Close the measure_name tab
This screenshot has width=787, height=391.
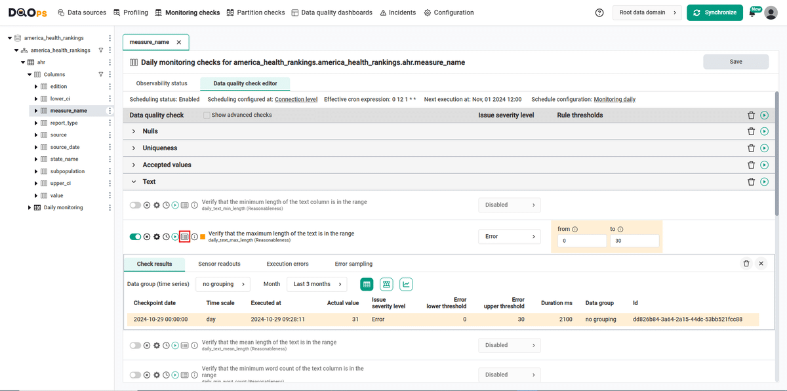tap(179, 42)
